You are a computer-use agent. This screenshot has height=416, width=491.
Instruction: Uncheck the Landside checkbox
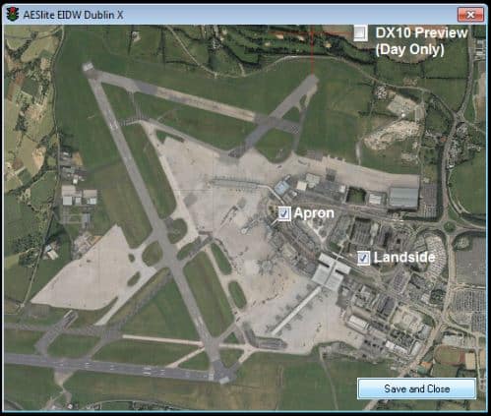click(363, 258)
